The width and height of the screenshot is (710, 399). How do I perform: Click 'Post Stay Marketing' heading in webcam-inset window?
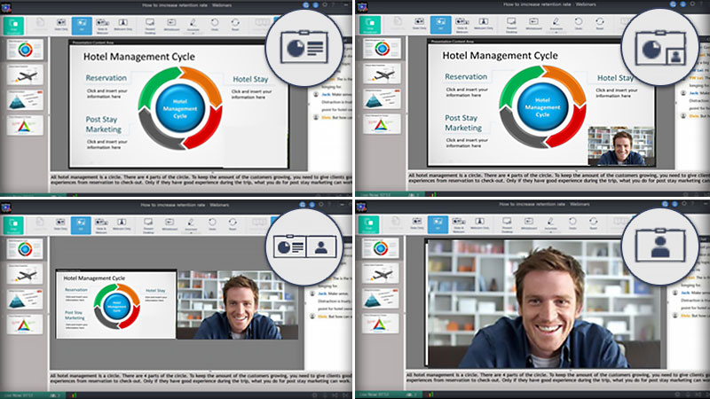click(463, 122)
